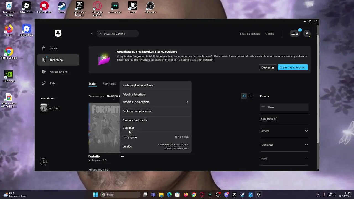The width and height of the screenshot is (354, 199).
Task: Expand the Género filter
Action: tap(284, 131)
